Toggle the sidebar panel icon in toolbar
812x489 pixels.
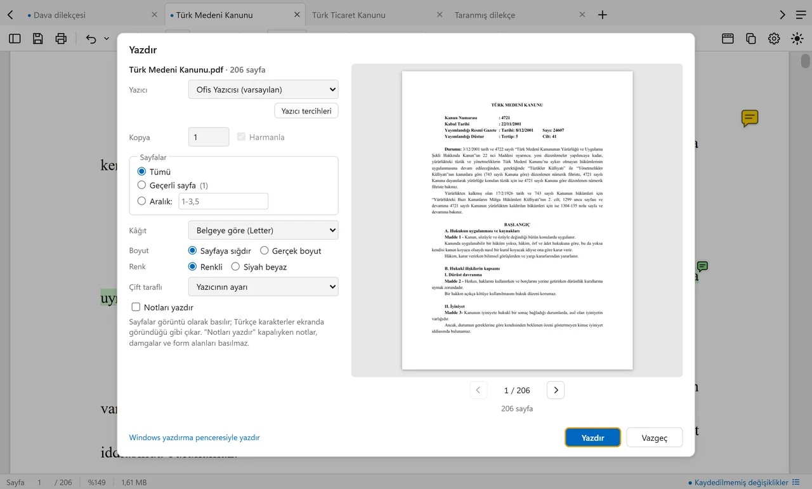click(x=15, y=39)
